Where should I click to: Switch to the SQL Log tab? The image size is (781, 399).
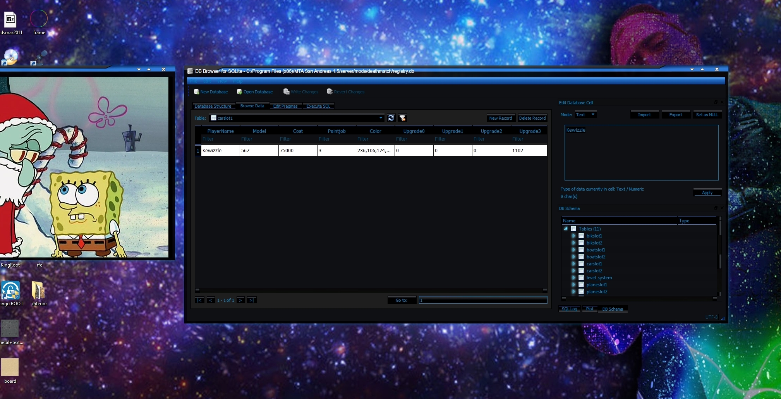[570, 309]
